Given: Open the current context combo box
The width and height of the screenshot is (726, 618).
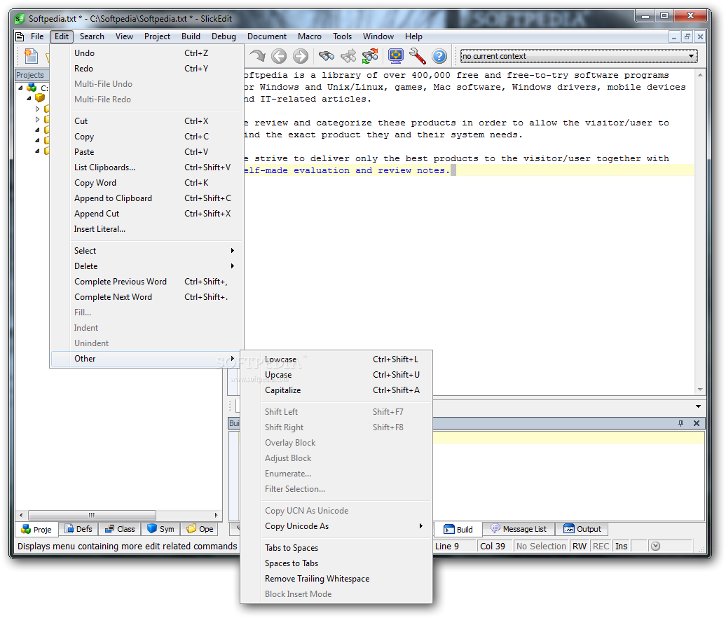Looking at the screenshot, I should pyautogui.click(x=579, y=56).
